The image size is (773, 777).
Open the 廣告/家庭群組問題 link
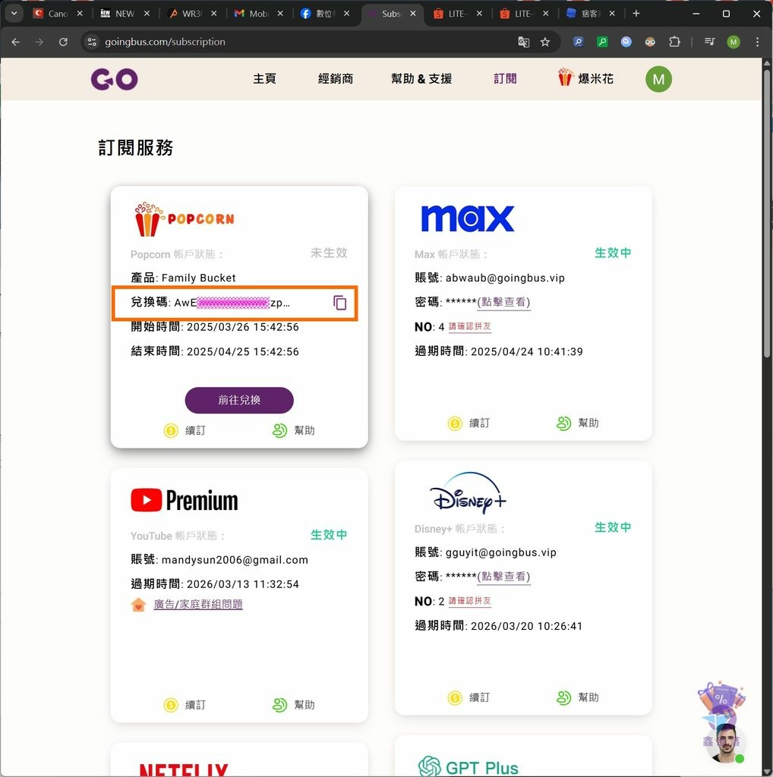[198, 604]
